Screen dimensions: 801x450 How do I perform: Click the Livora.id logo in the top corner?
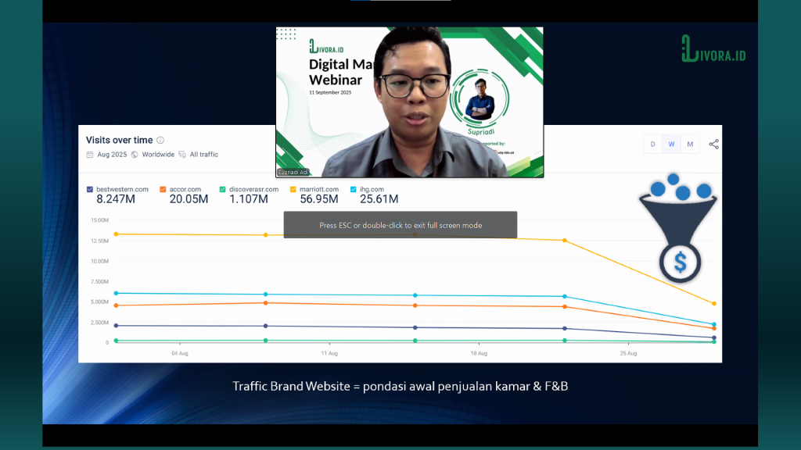(x=713, y=48)
